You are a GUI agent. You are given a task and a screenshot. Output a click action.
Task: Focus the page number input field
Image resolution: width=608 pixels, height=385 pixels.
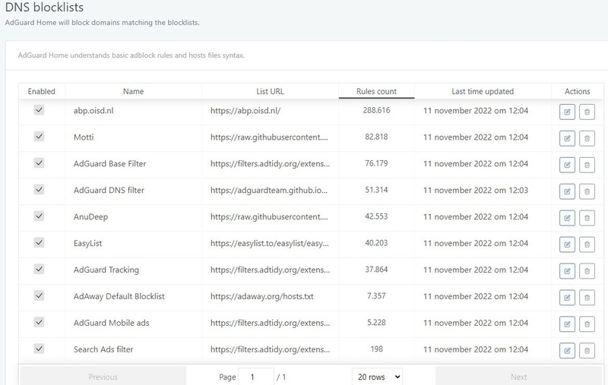point(256,377)
